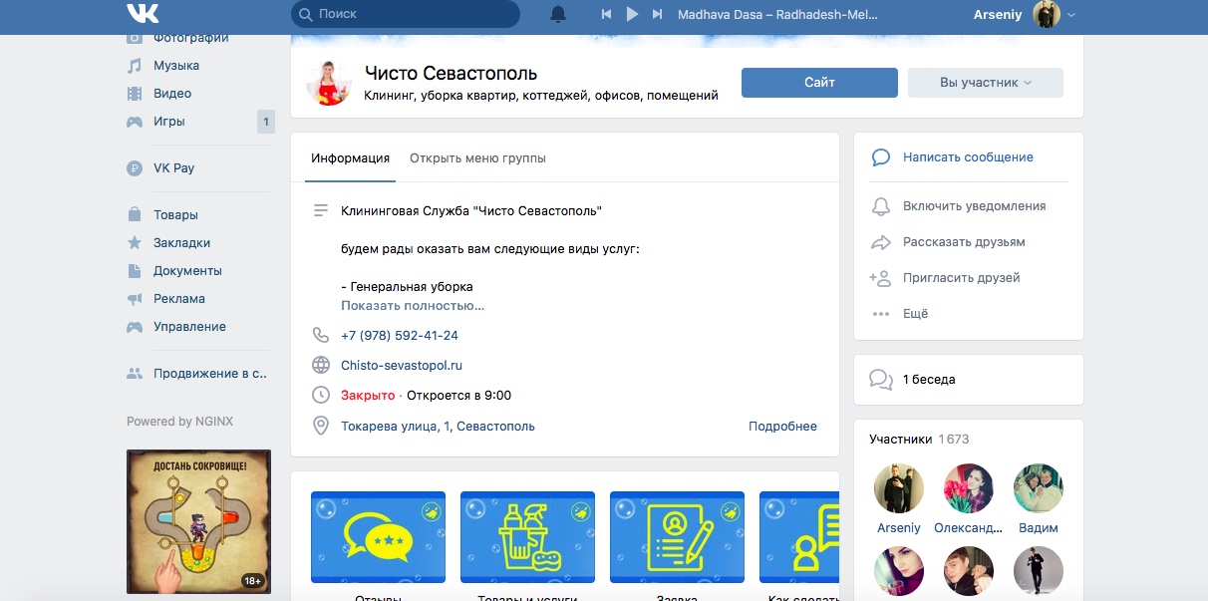Click the Включить уведомления bell icon
Image resolution: width=1208 pixels, height=601 pixels.
(x=880, y=206)
